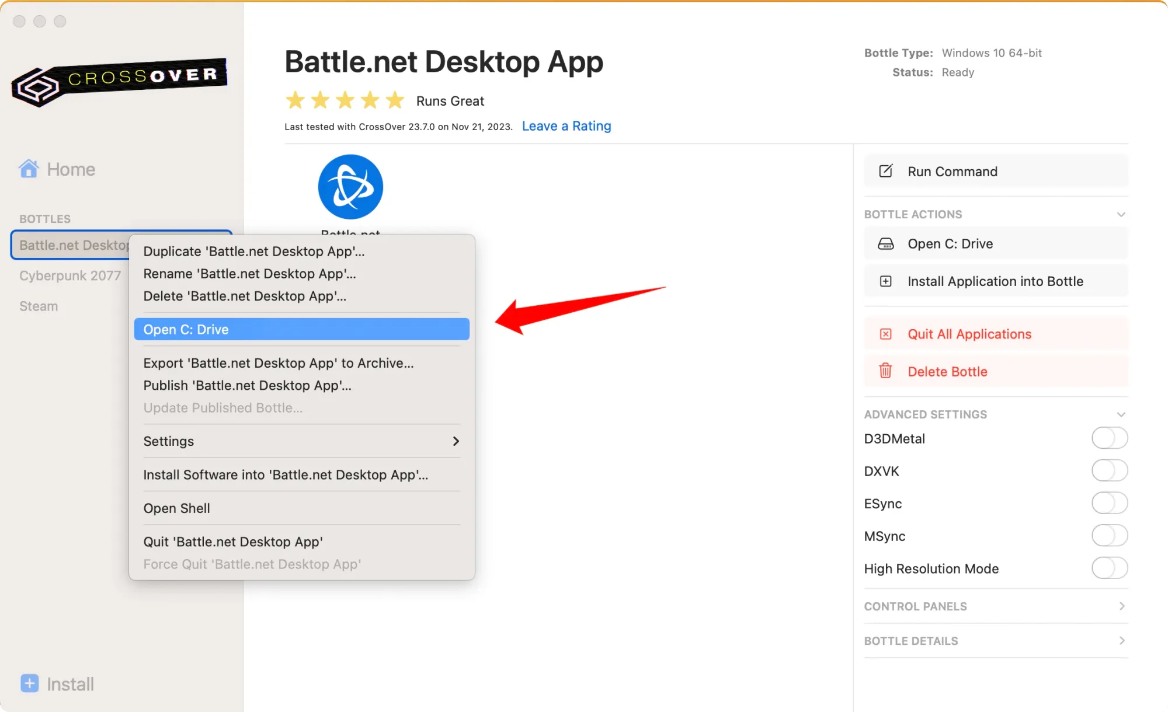Enable the D3DMetal toggle
Viewport: 1168px width, 712px height.
click(x=1109, y=438)
